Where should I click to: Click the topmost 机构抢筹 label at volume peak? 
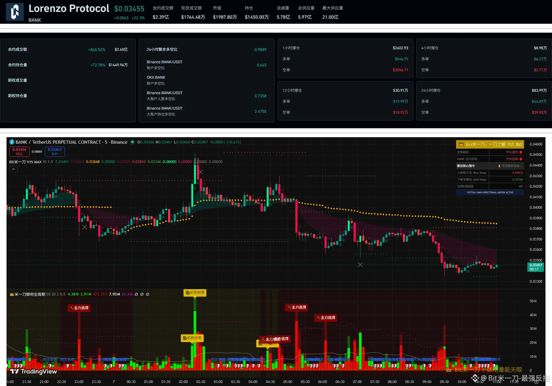click(x=195, y=293)
